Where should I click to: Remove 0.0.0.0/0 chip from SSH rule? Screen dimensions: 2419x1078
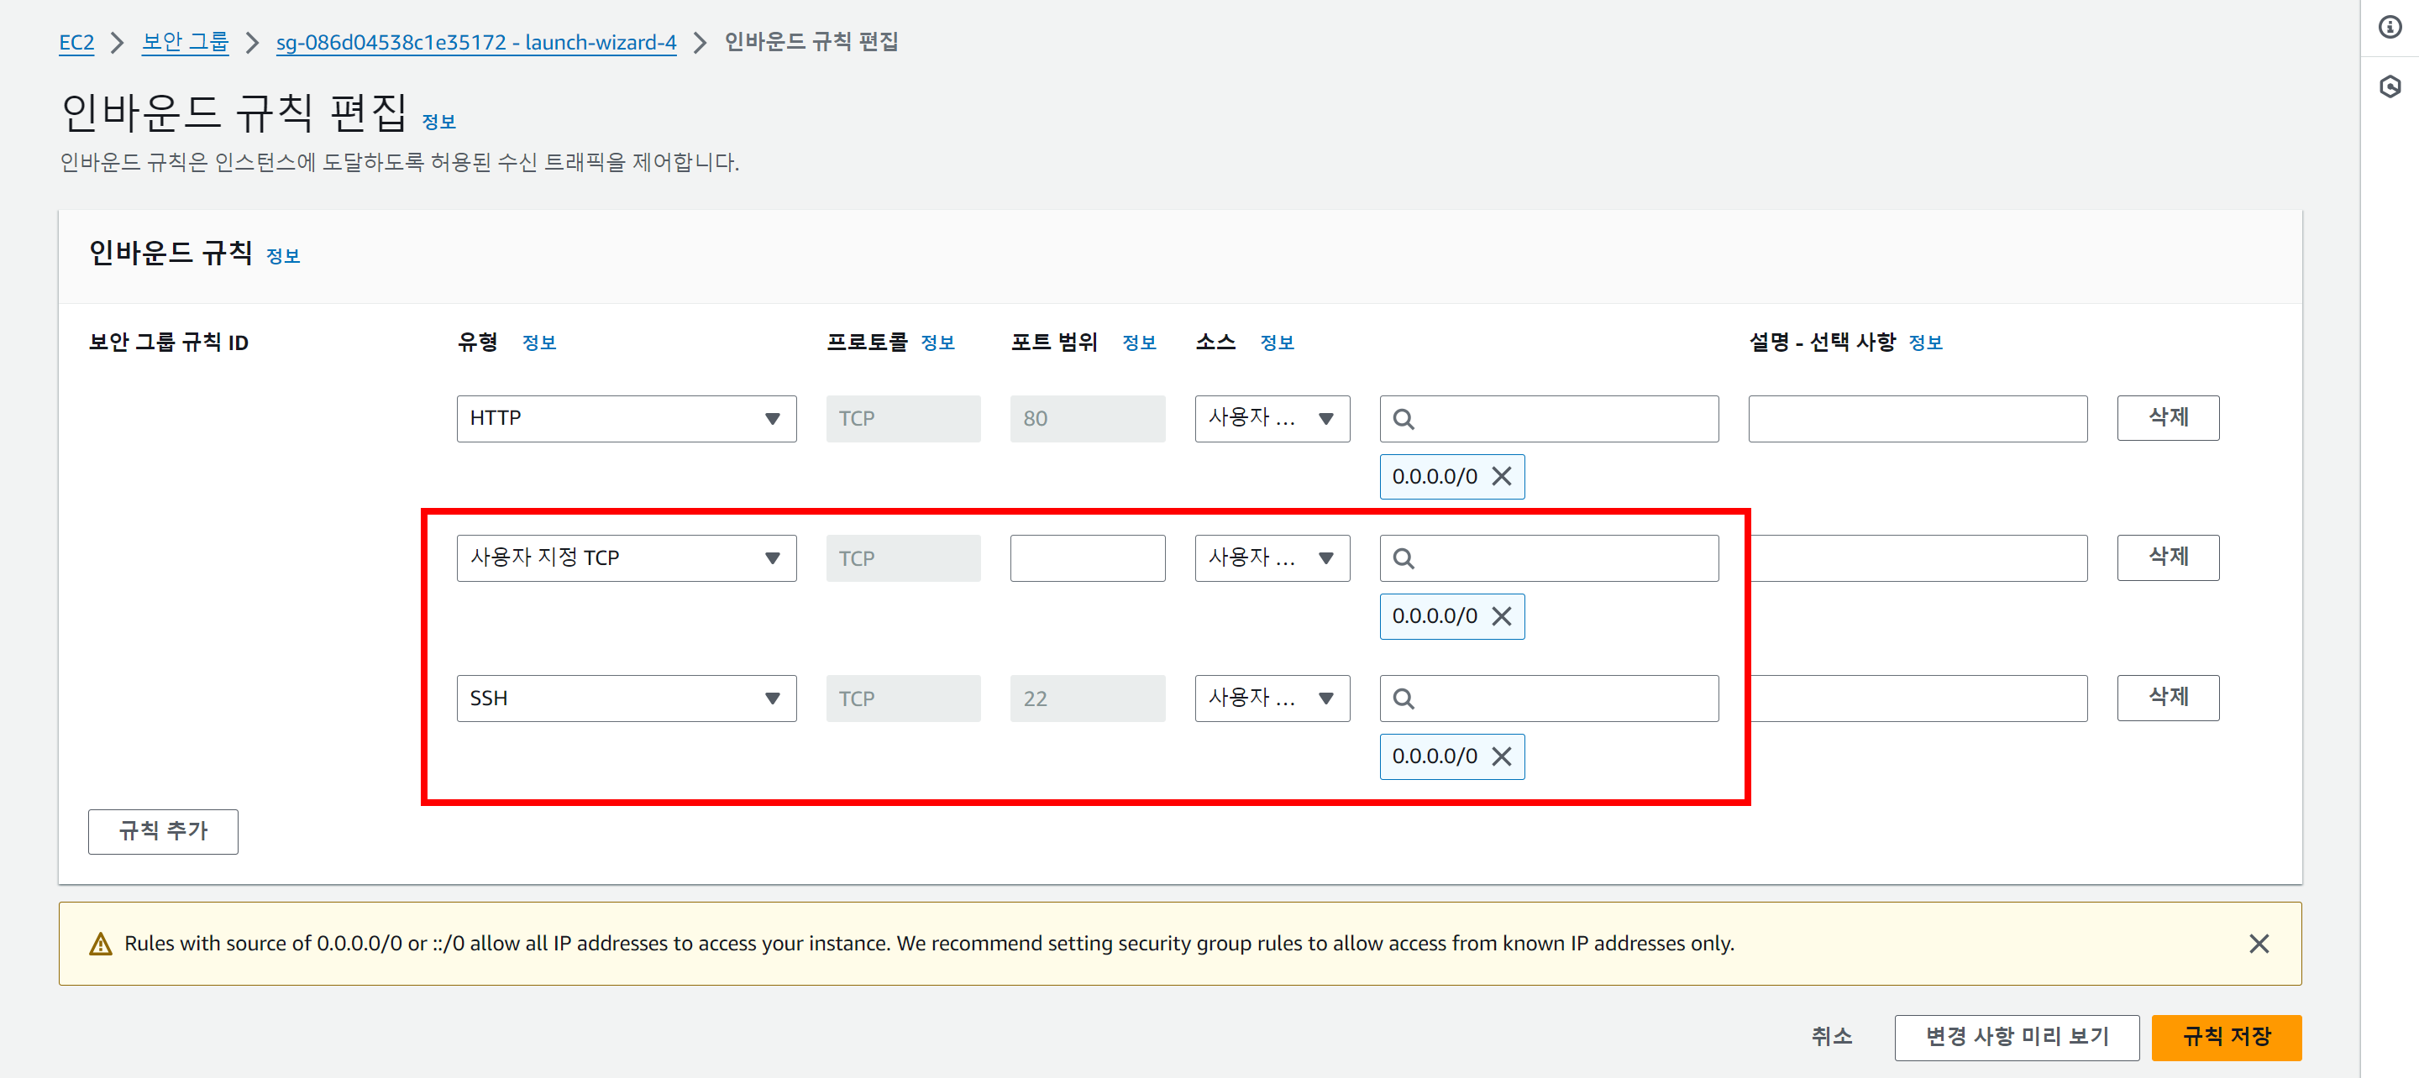pyautogui.click(x=1502, y=756)
